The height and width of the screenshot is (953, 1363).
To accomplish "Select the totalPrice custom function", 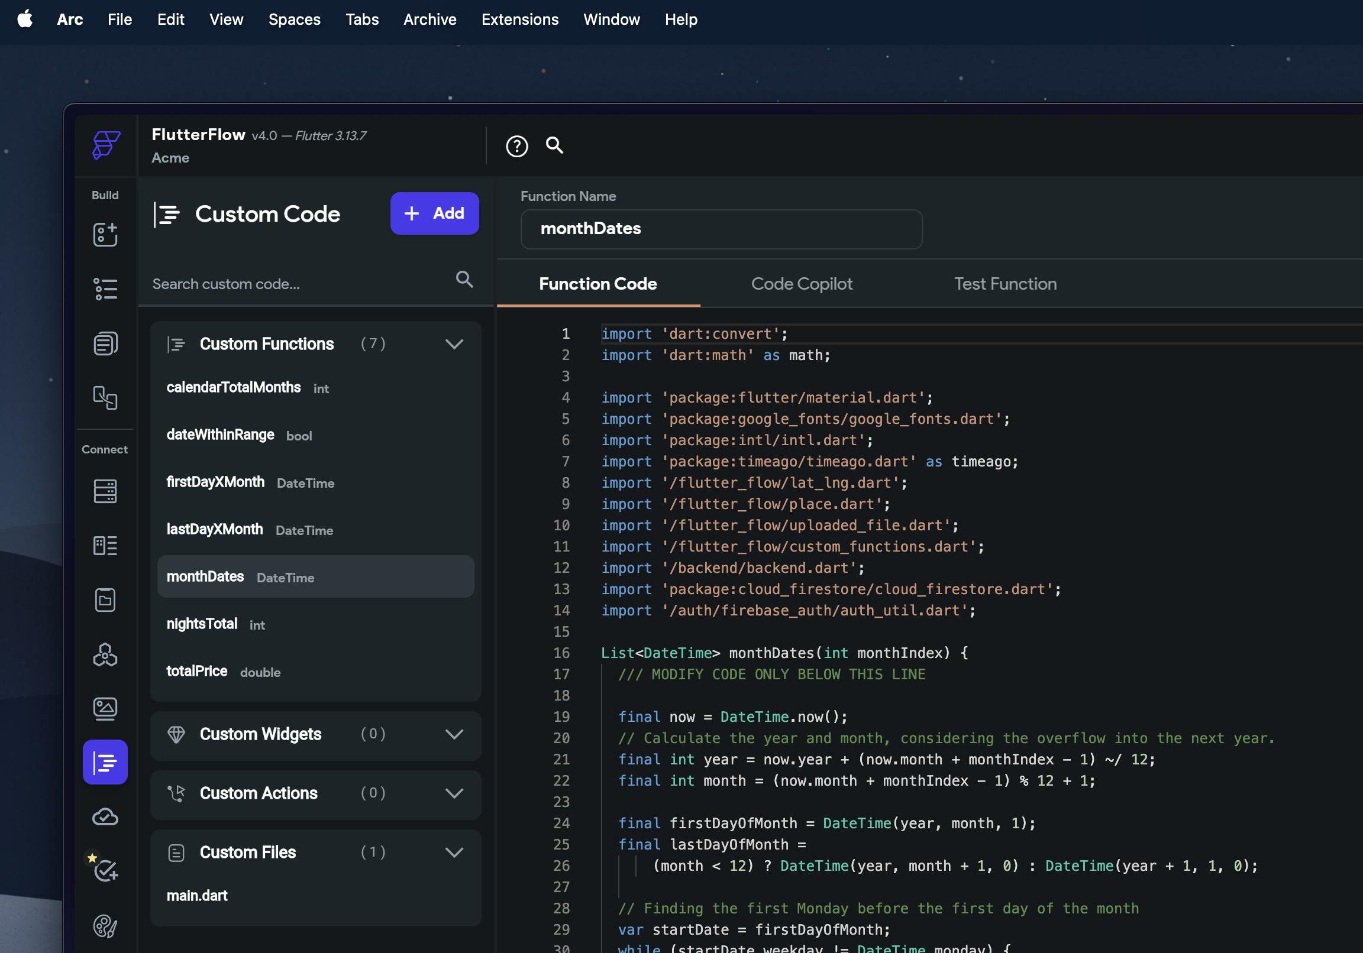I will click(x=197, y=671).
